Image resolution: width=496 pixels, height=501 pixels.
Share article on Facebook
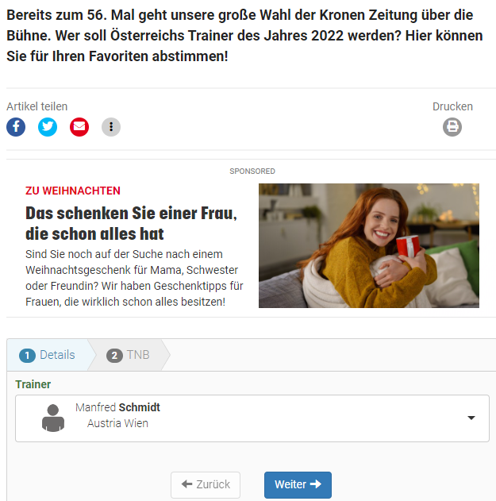coord(16,127)
